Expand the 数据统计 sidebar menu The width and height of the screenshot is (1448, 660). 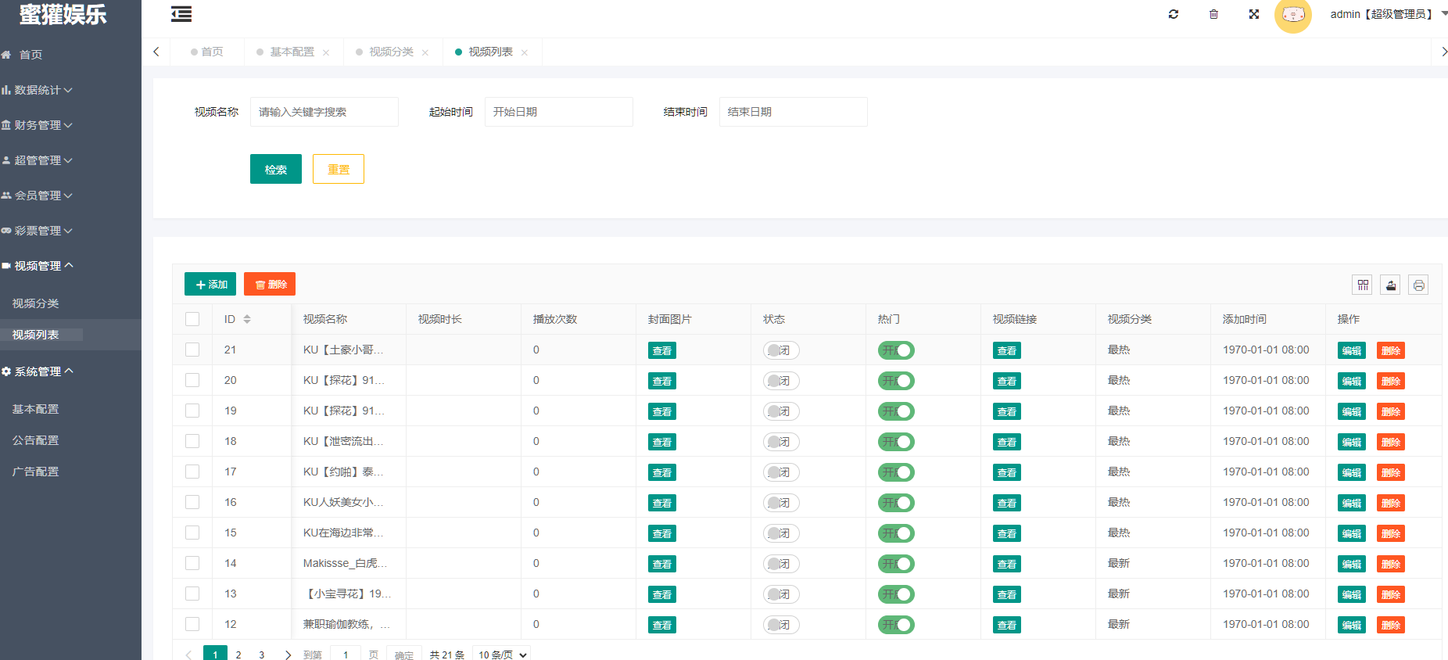(x=39, y=90)
